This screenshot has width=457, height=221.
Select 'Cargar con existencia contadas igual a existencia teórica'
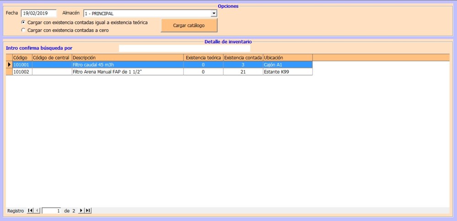(24, 22)
